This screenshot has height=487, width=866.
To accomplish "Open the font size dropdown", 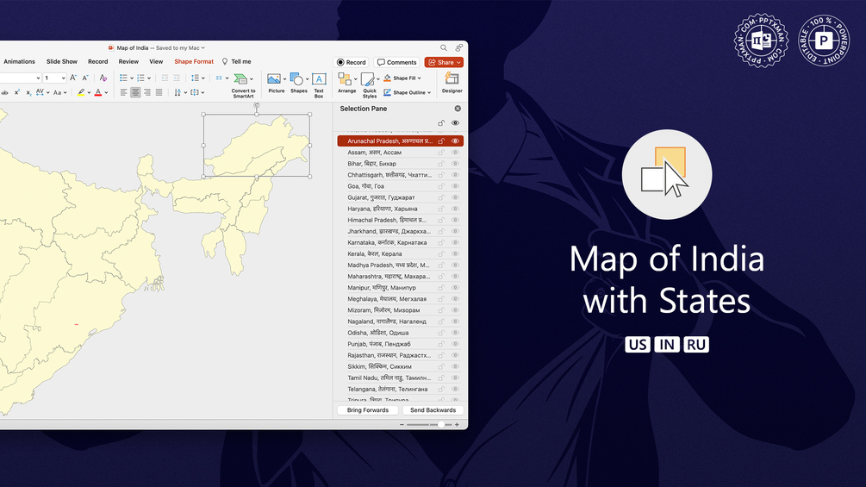I will tap(64, 78).
